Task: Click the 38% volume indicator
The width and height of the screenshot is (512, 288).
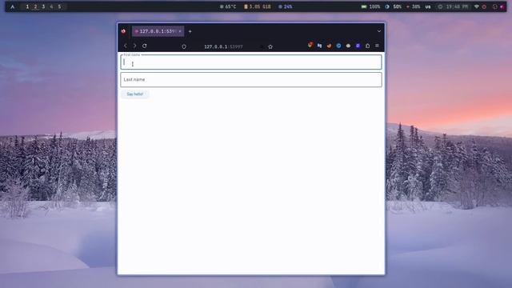Action: pyautogui.click(x=414, y=6)
